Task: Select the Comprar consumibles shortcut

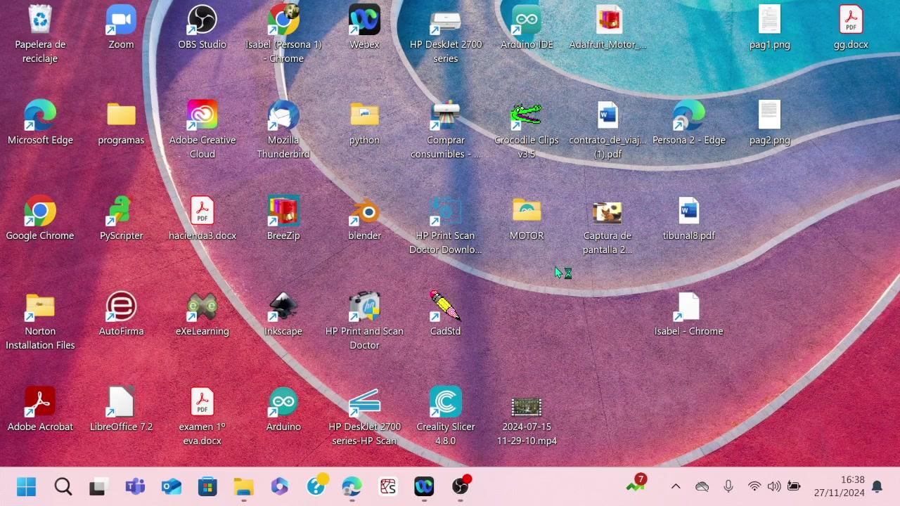Action: [x=446, y=130]
